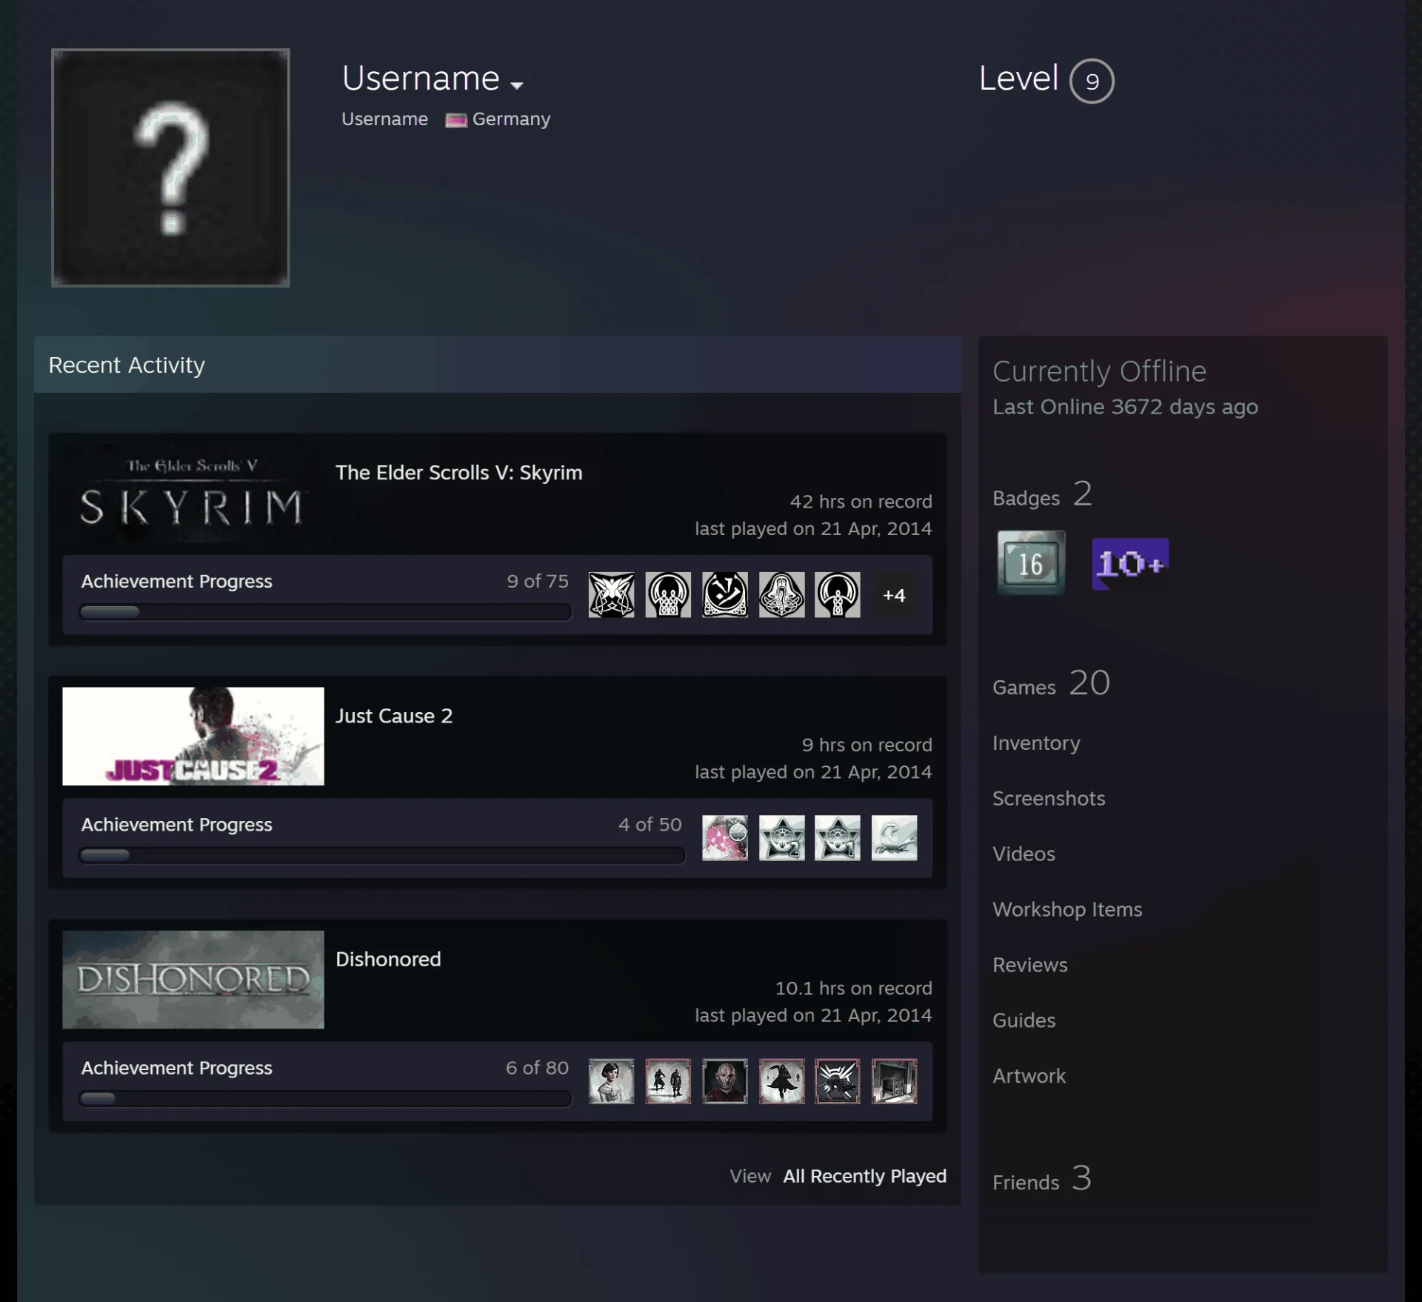
Task: Open the Artwork link
Action: tap(1029, 1076)
